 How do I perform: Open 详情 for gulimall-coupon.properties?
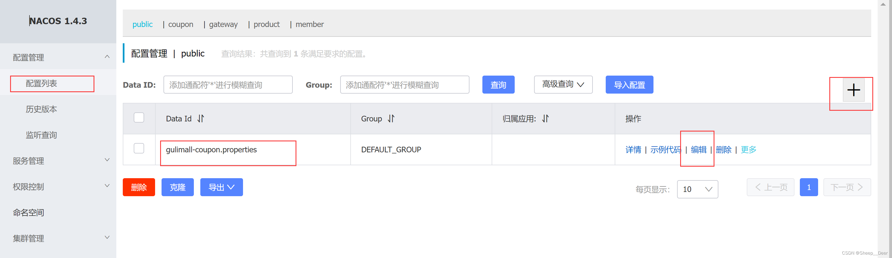(633, 150)
